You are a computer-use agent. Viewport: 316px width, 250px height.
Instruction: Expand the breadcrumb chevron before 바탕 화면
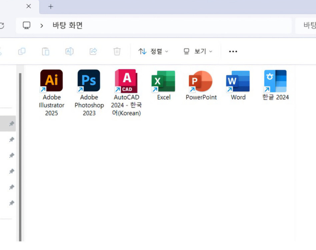tap(42, 26)
